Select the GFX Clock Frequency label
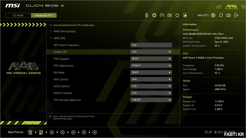The height and width of the screenshot is (138, 246). coord(67,45)
